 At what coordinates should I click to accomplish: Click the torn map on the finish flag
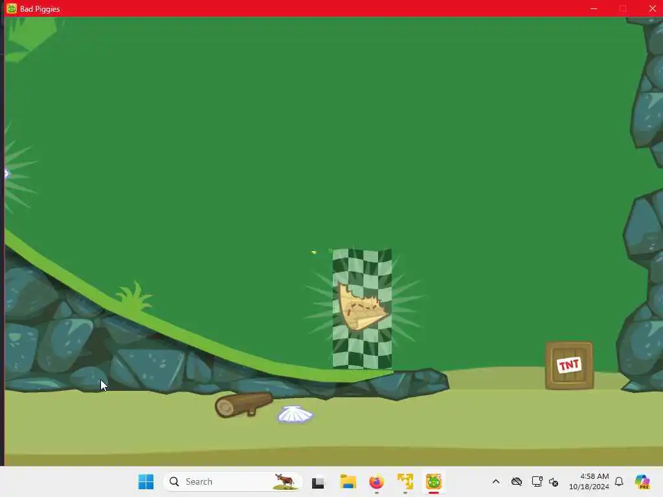coord(363,307)
